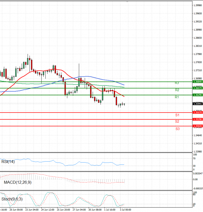
Task: Click the current price tag 1.35941
Action: (x=198, y=104)
